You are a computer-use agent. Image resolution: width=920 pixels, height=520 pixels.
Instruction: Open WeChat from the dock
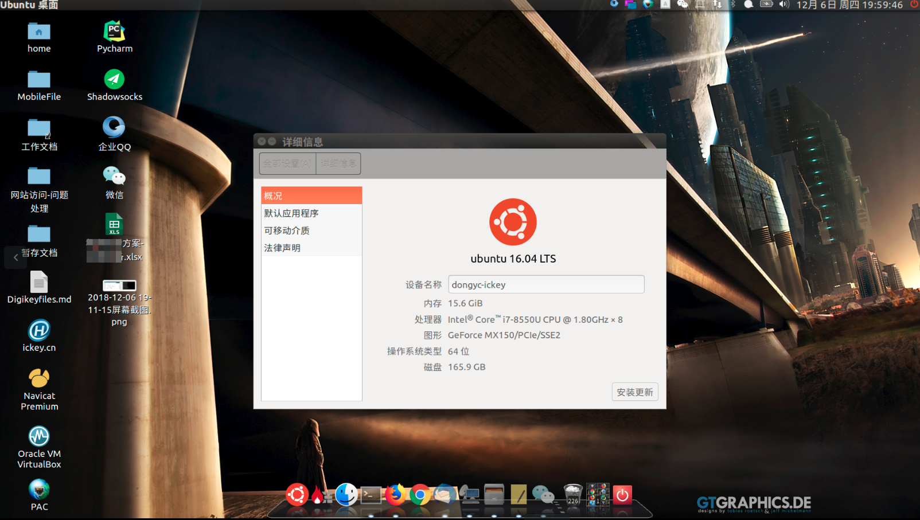point(543,494)
